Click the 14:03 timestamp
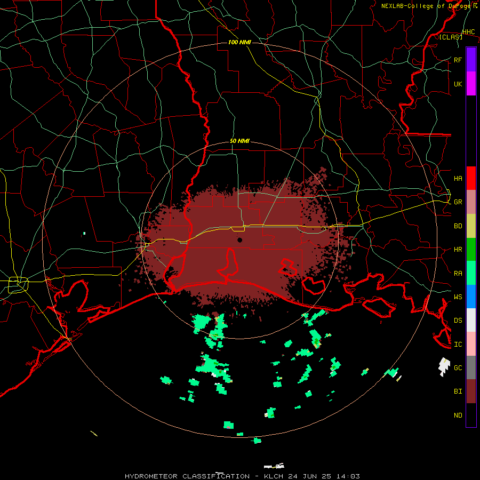 (347, 476)
